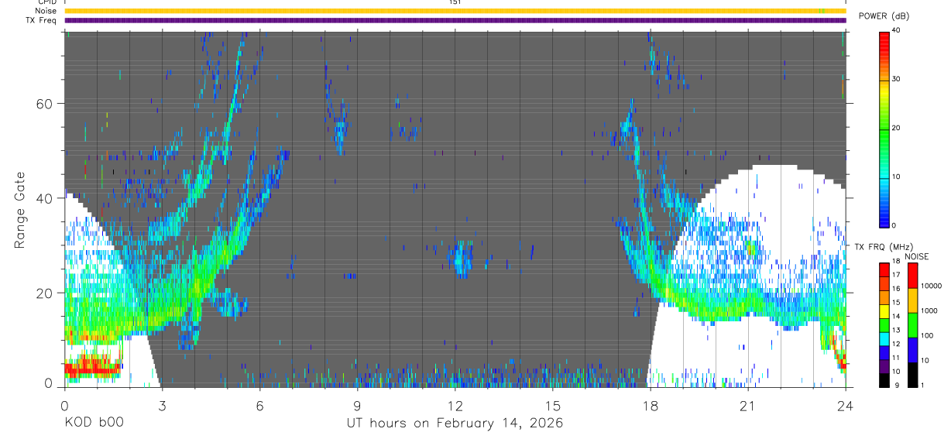
Task: Select the '12' tick on the TX FRQ scale
Action: pos(896,344)
